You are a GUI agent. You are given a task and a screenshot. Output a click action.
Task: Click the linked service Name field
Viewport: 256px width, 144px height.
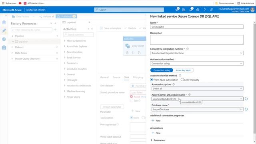click(x=197, y=27)
